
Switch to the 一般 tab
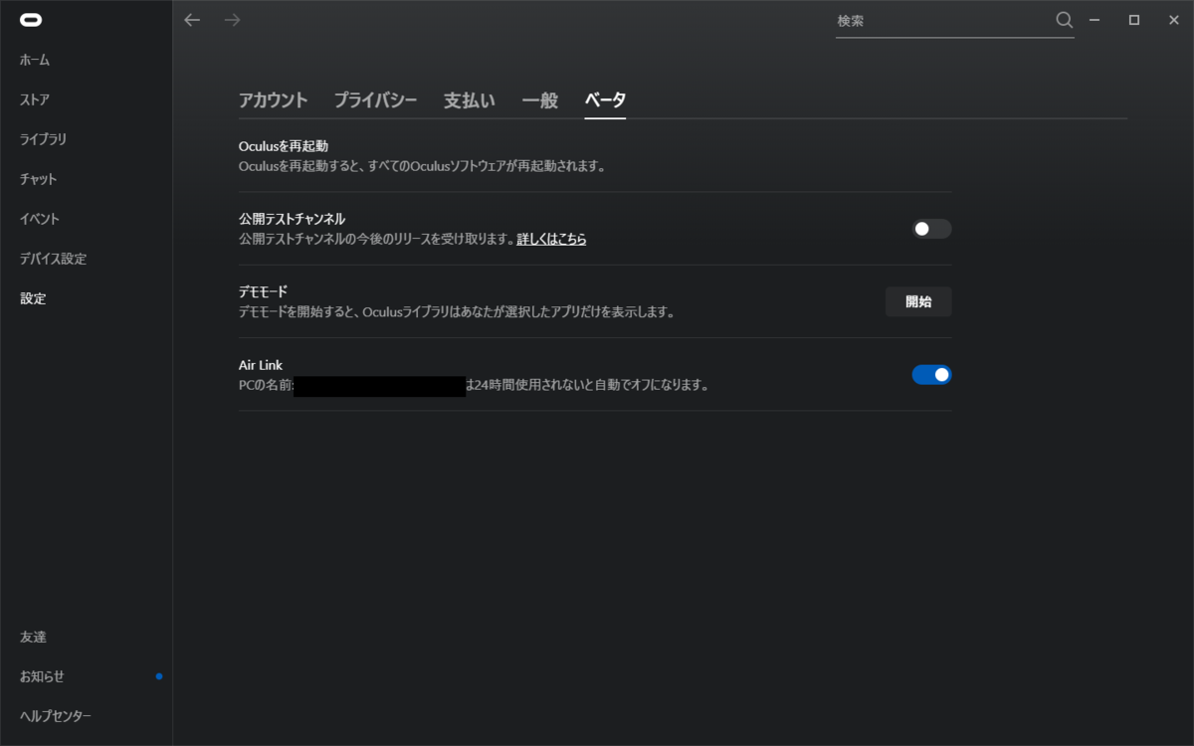pos(539,99)
